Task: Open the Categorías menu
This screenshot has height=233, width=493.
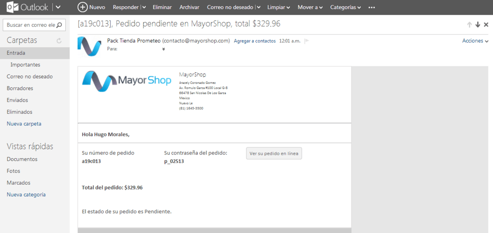Action: pos(345,7)
